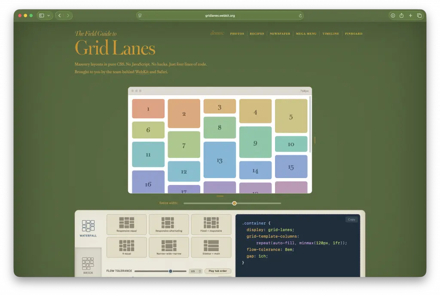Click the Resize width slider handle

point(234,203)
